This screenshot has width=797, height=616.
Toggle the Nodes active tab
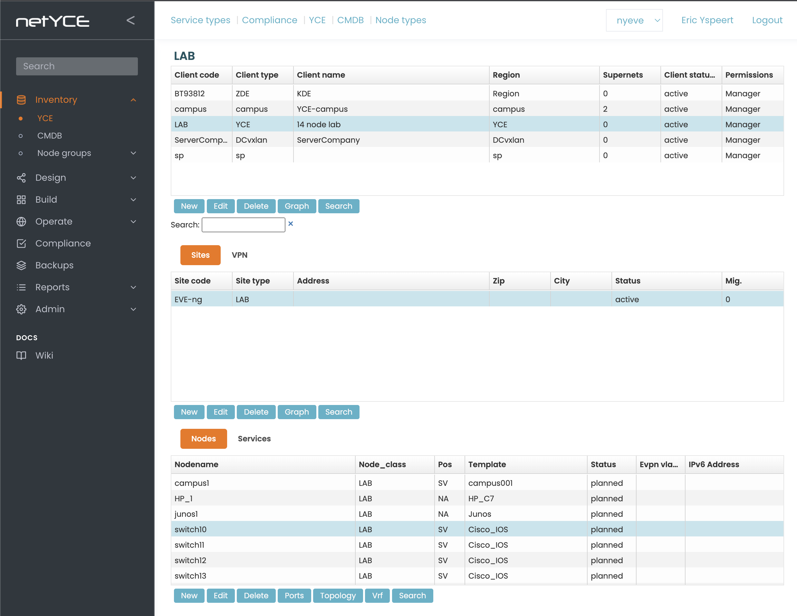pyautogui.click(x=204, y=439)
